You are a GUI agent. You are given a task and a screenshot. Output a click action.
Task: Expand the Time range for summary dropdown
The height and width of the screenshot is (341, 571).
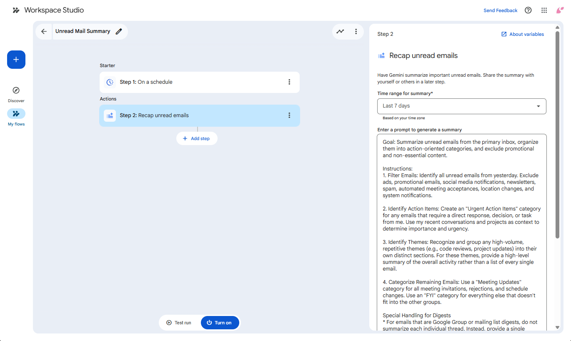(461, 106)
